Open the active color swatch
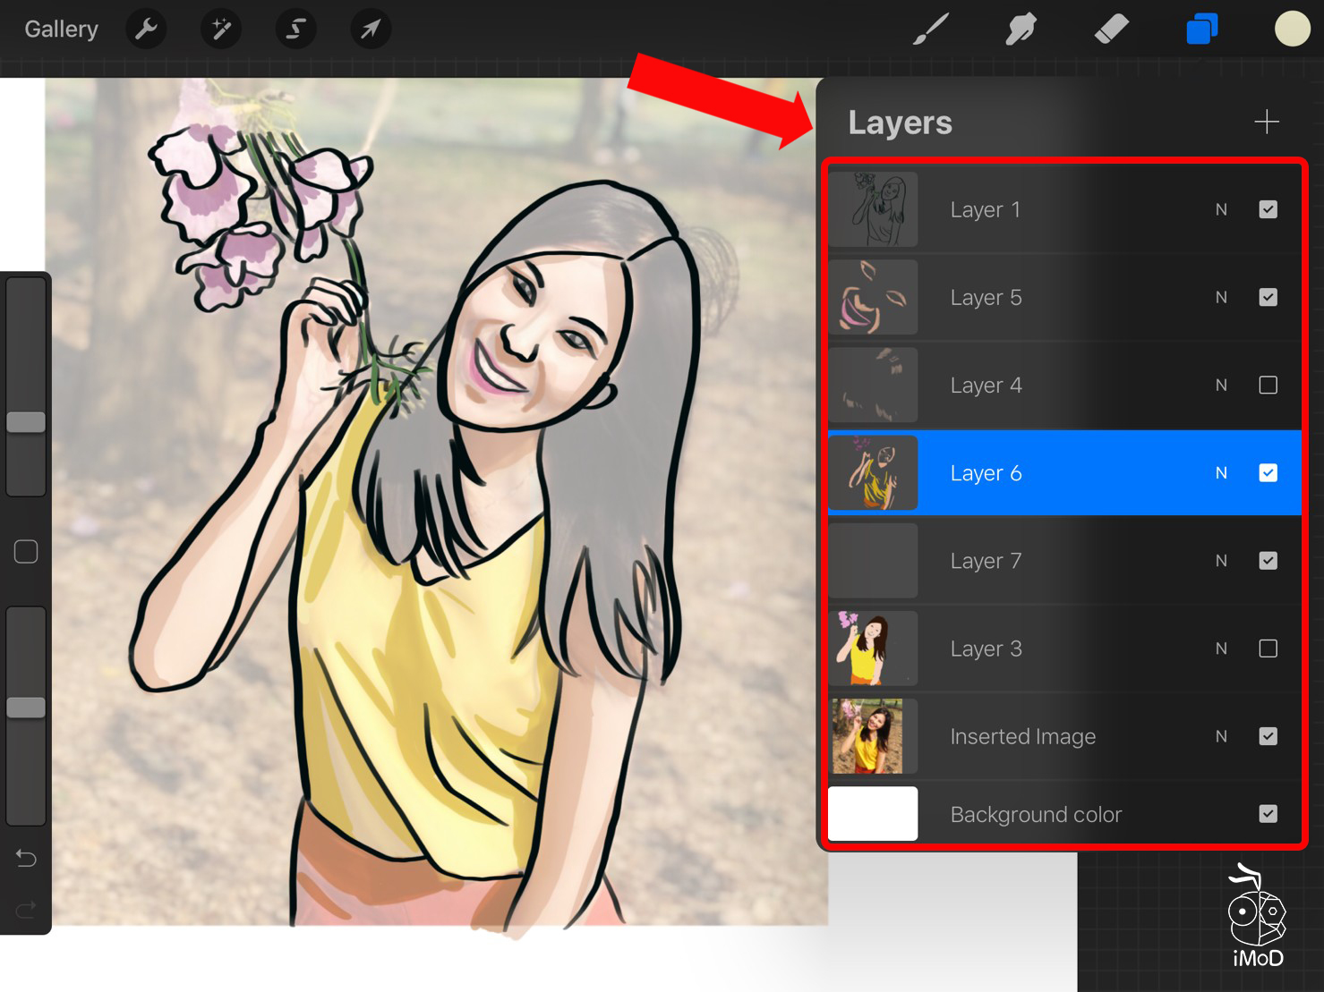1324x992 pixels. coord(1292,30)
